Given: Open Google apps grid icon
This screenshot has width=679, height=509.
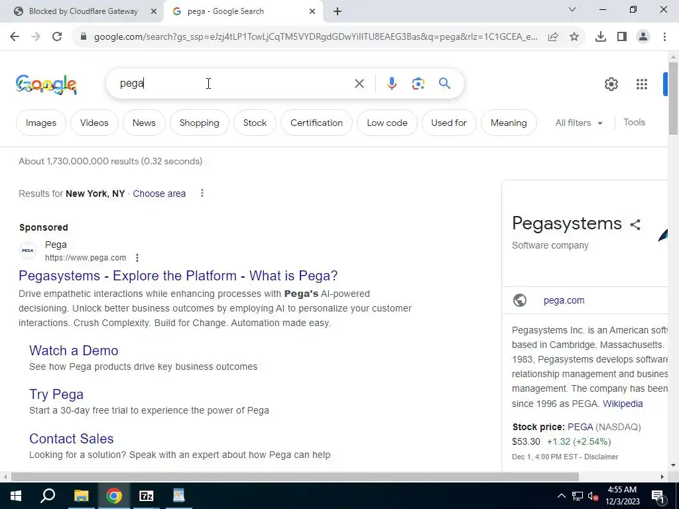Looking at the screenshot, I should click(x=642, y=84).
